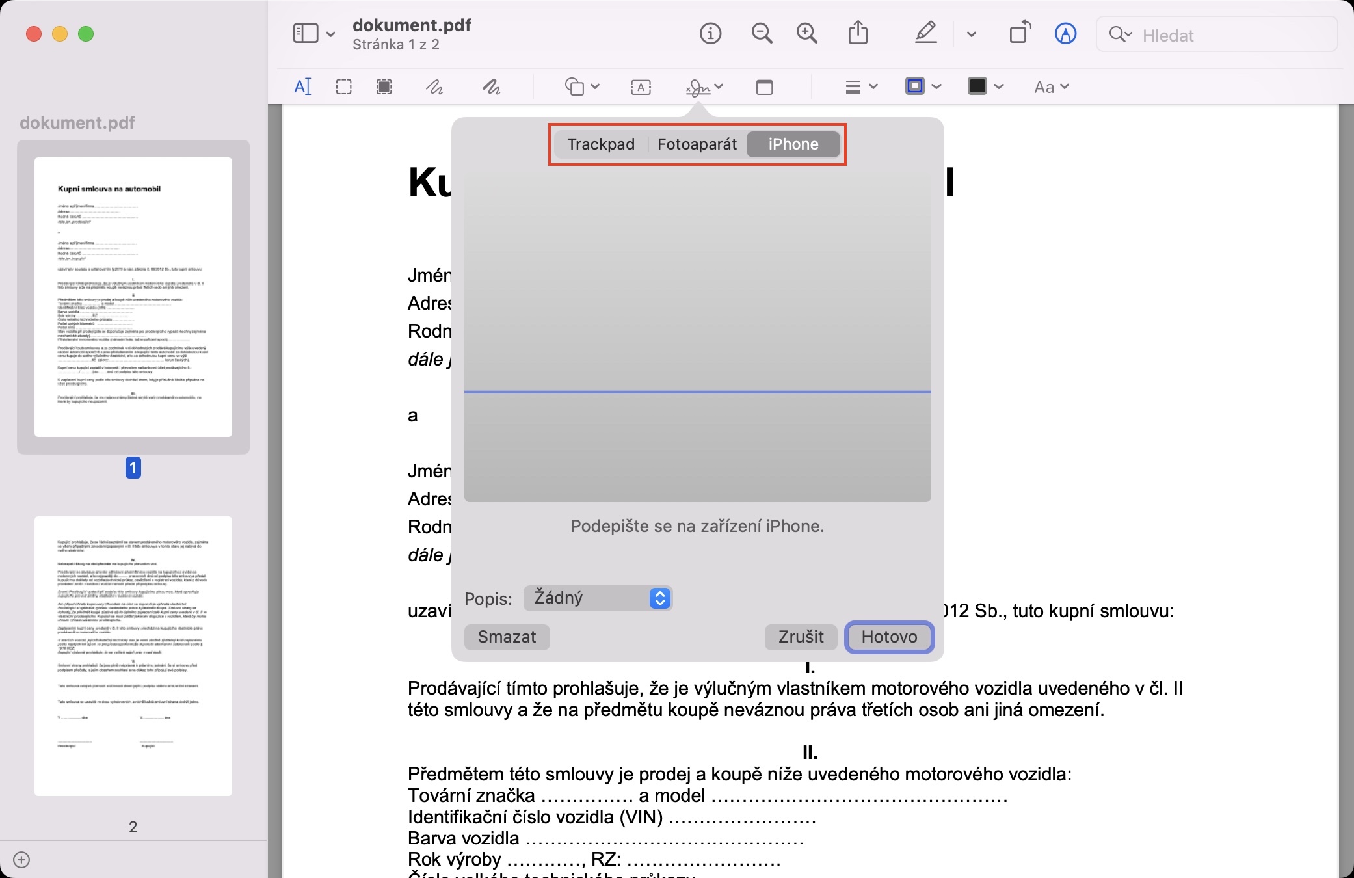Select the iPhone signature tab
This screenshot has height=878, width=1354.
[793, 144]
